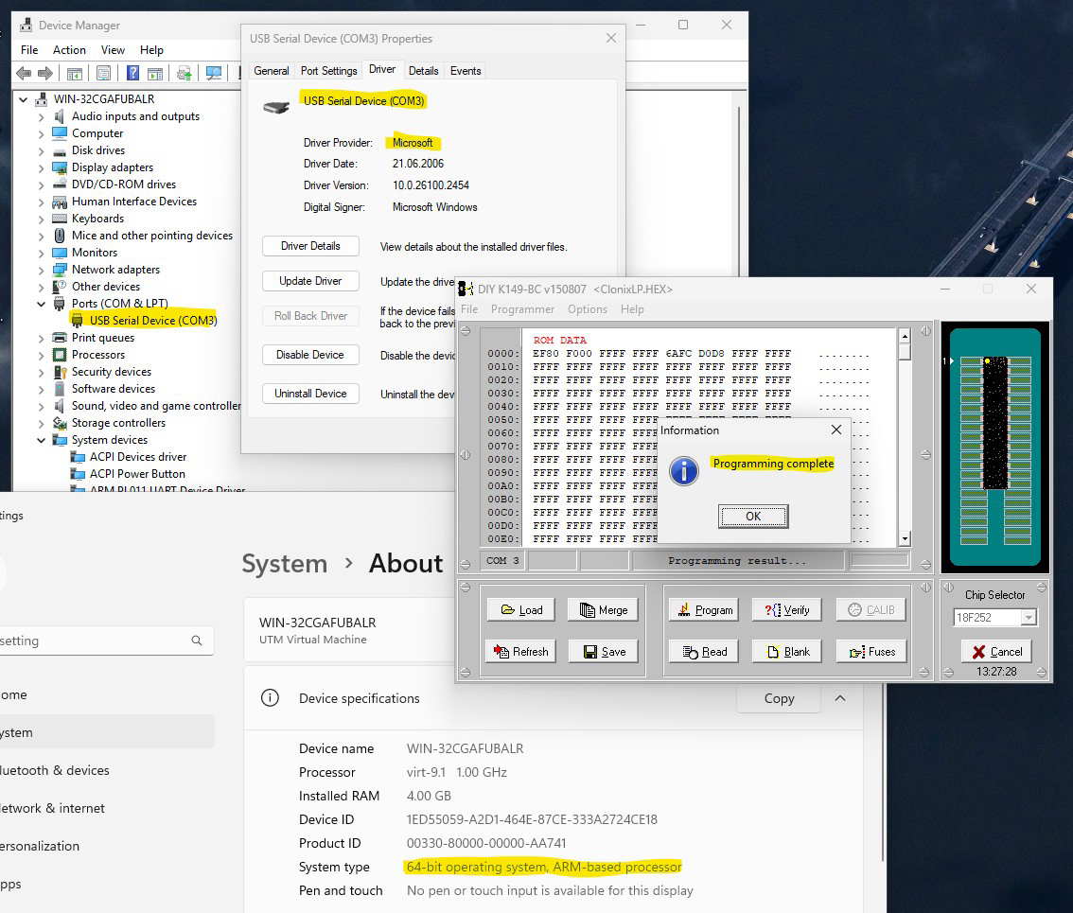The image size is (1073, 913).
Task: Collapse the Ports (COM & LPT) tree node
Action: [42, 304]
